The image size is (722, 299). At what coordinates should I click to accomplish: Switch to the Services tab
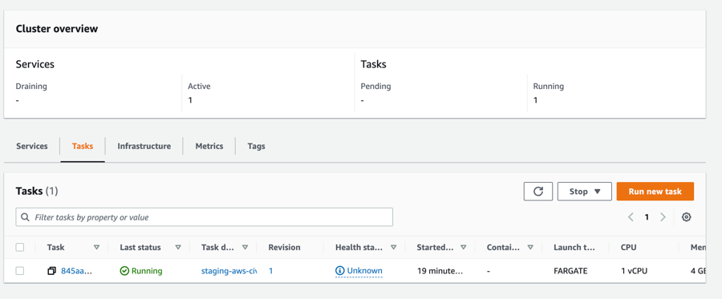point(32,146)
